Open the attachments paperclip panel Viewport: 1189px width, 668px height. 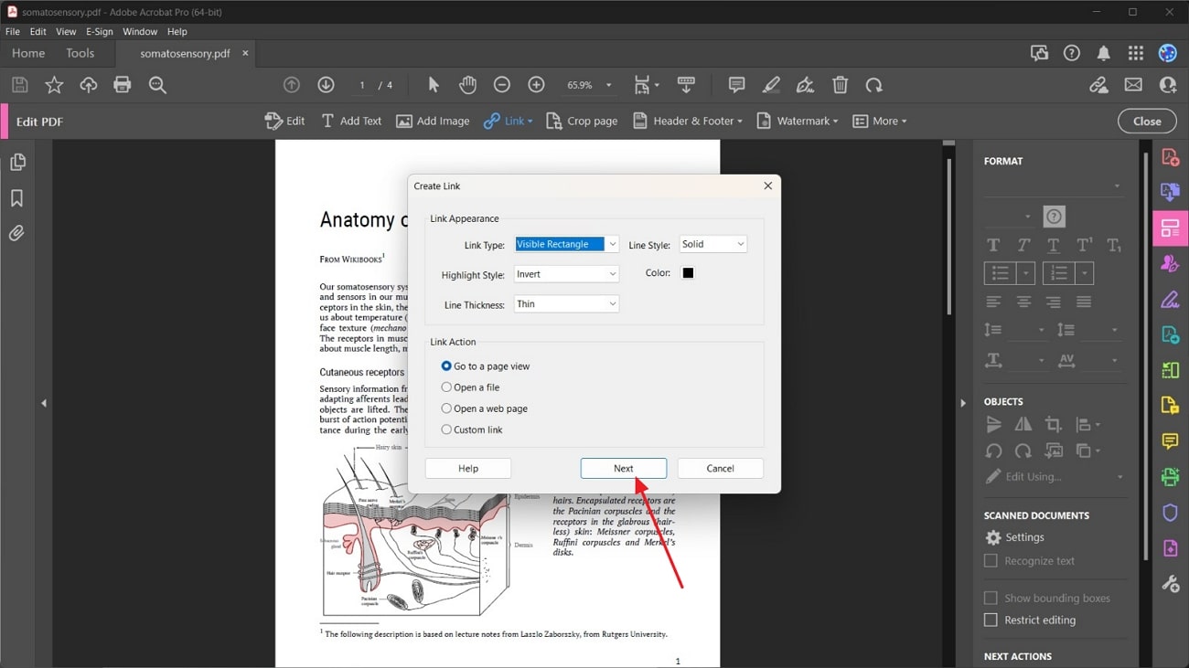tap(17, 234)
